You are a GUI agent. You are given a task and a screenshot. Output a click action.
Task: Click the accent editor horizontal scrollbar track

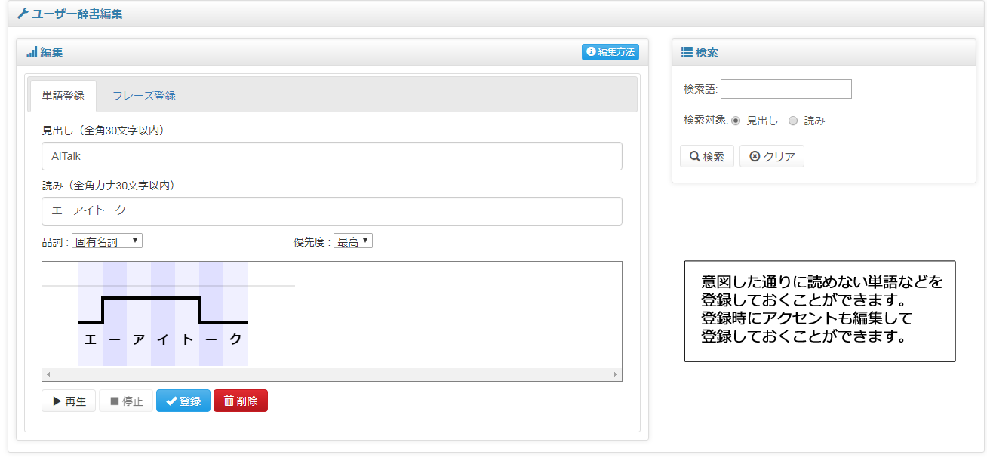[332, 374]
